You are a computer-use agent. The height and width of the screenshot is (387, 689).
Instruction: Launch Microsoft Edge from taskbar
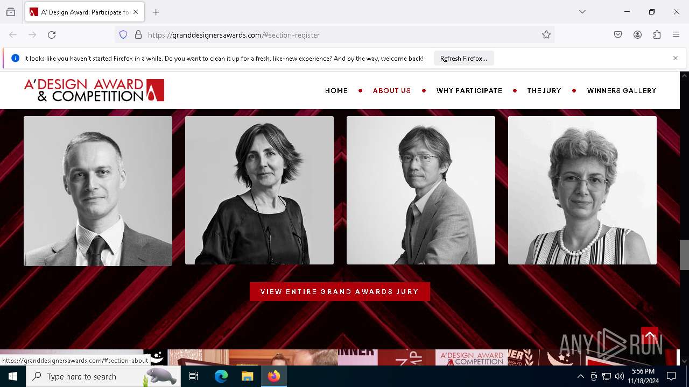(221, 376)
